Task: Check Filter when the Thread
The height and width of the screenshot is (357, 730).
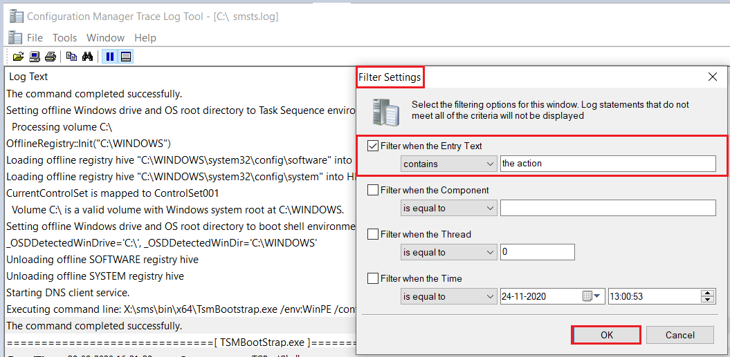Action: [373, 234]
